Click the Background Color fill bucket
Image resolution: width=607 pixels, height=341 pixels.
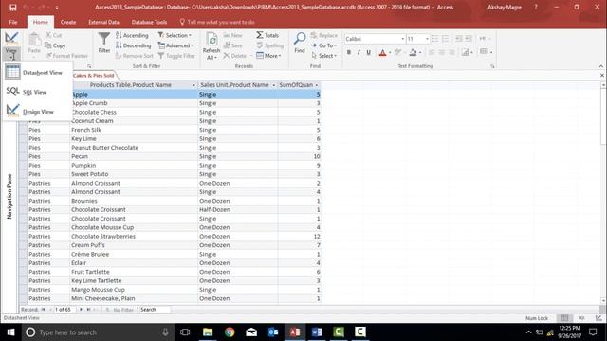[414, 52]
